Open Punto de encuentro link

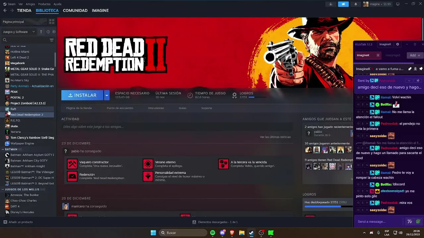coord(120,108)
